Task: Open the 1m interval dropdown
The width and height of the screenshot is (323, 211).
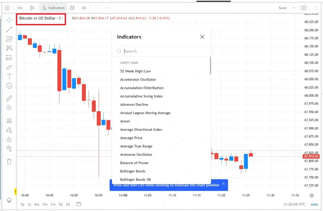Action: [x=20, y=8]
